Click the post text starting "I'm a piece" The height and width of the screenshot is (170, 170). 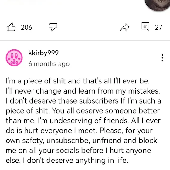pos(83,121)
